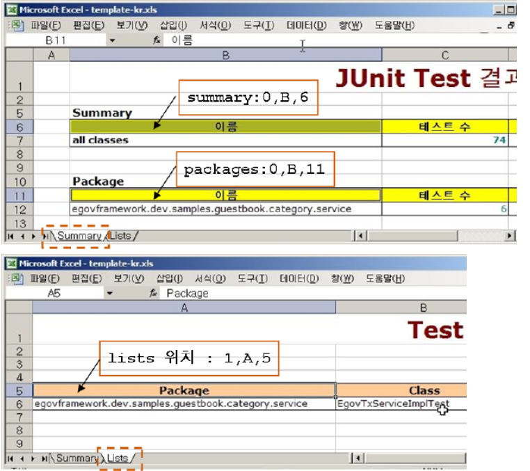Expand the Name Box dropdown showing A5
Screen dimensions: 530x471
coord(109,294)
